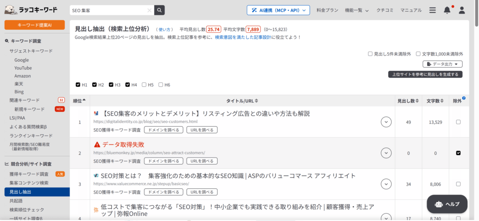Select 見出し抽出 in the sidebar

click(x=37, y=192)
